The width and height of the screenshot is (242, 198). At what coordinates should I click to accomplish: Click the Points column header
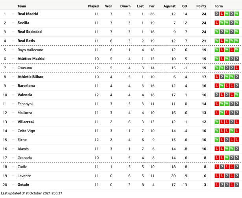(201, 6)
